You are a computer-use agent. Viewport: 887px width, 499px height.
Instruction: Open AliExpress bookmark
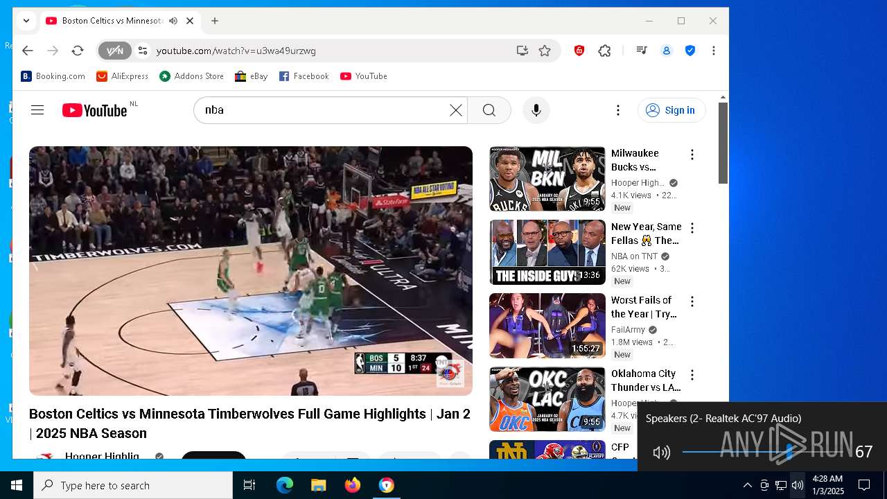(x=122, y=76)
